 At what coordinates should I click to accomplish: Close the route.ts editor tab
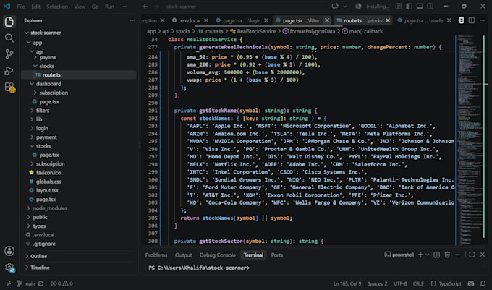coord(388,20)
